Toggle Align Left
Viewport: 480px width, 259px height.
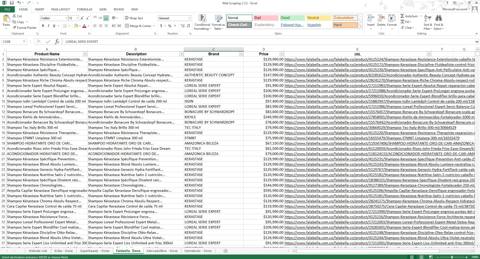95,26
